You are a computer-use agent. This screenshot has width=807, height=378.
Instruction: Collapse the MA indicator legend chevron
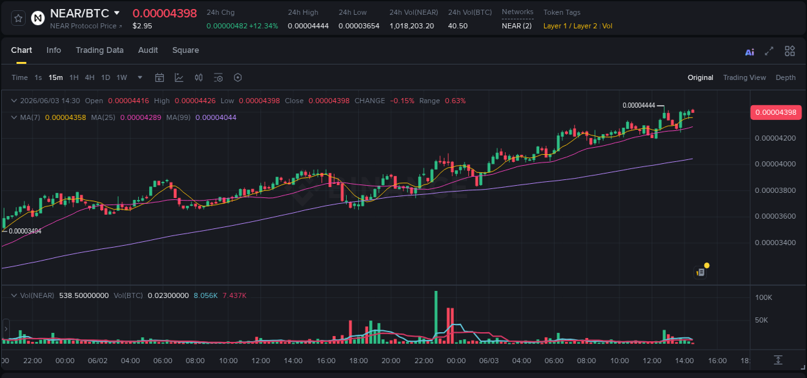(14, 117)
